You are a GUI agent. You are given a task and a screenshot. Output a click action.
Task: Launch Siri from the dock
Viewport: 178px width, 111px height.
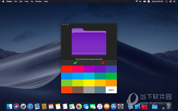pyautogui.click(x=16, y=107)
